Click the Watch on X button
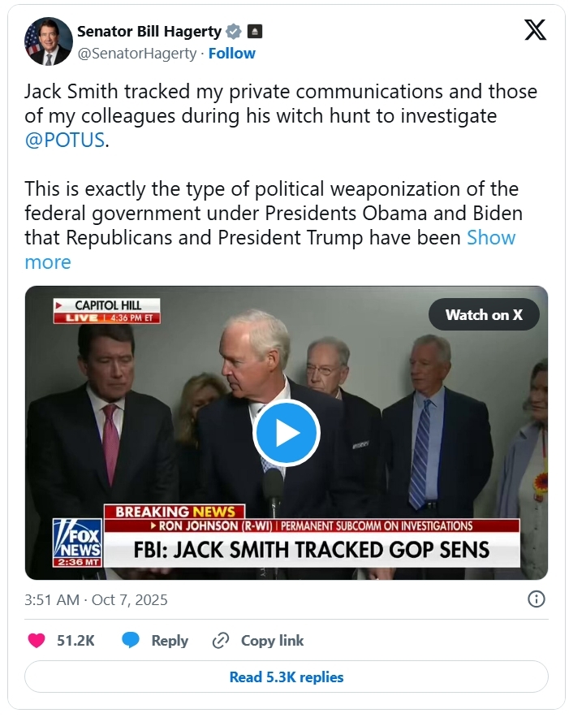Screen dimensions: 569x722 (x=484, y=314)
